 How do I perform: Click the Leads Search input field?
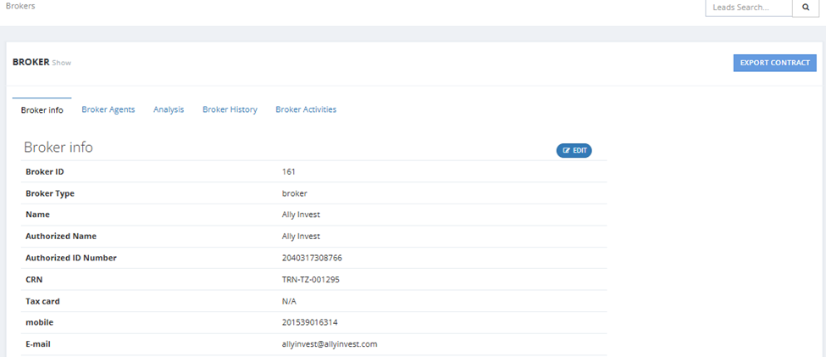click(749, 8)
